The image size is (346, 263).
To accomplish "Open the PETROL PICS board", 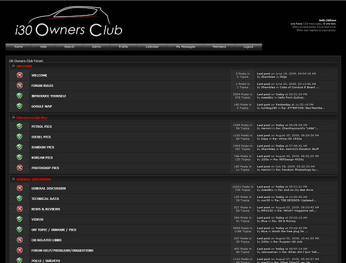I will 41,127.
